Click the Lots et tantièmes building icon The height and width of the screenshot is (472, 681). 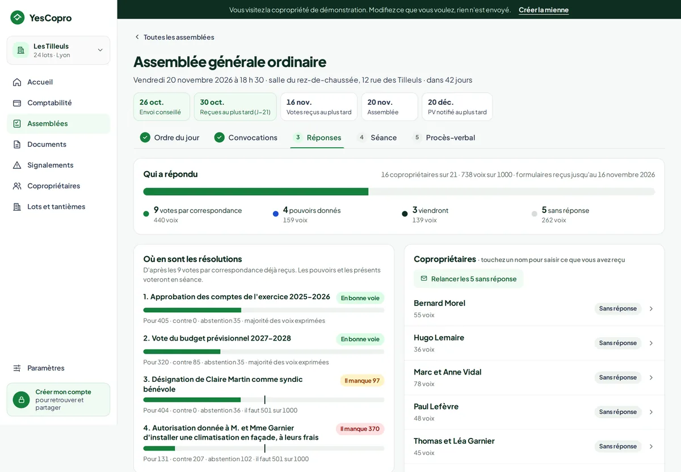click(x=17, y=207)
